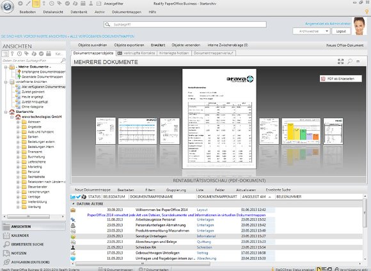Click the tag icon in title toolbar

pos(59,4)
